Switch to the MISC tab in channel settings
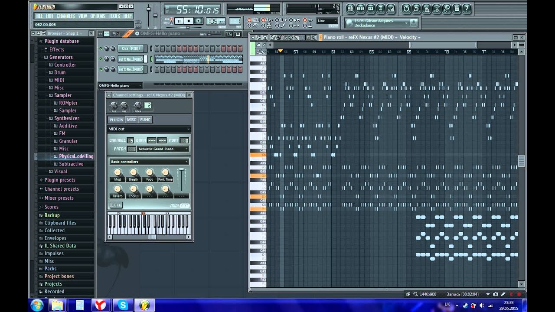The height and width of the screenshot is (312, 555). 131,120
